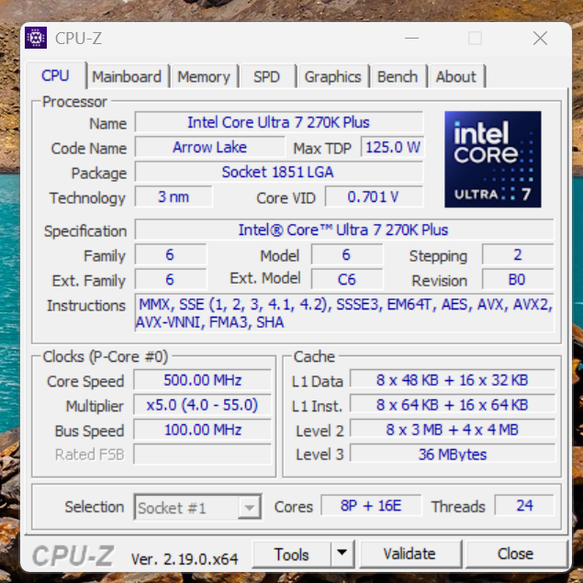Show the About tab
Image resolution: width=583 pixels, height=583 pixels.
455,76
